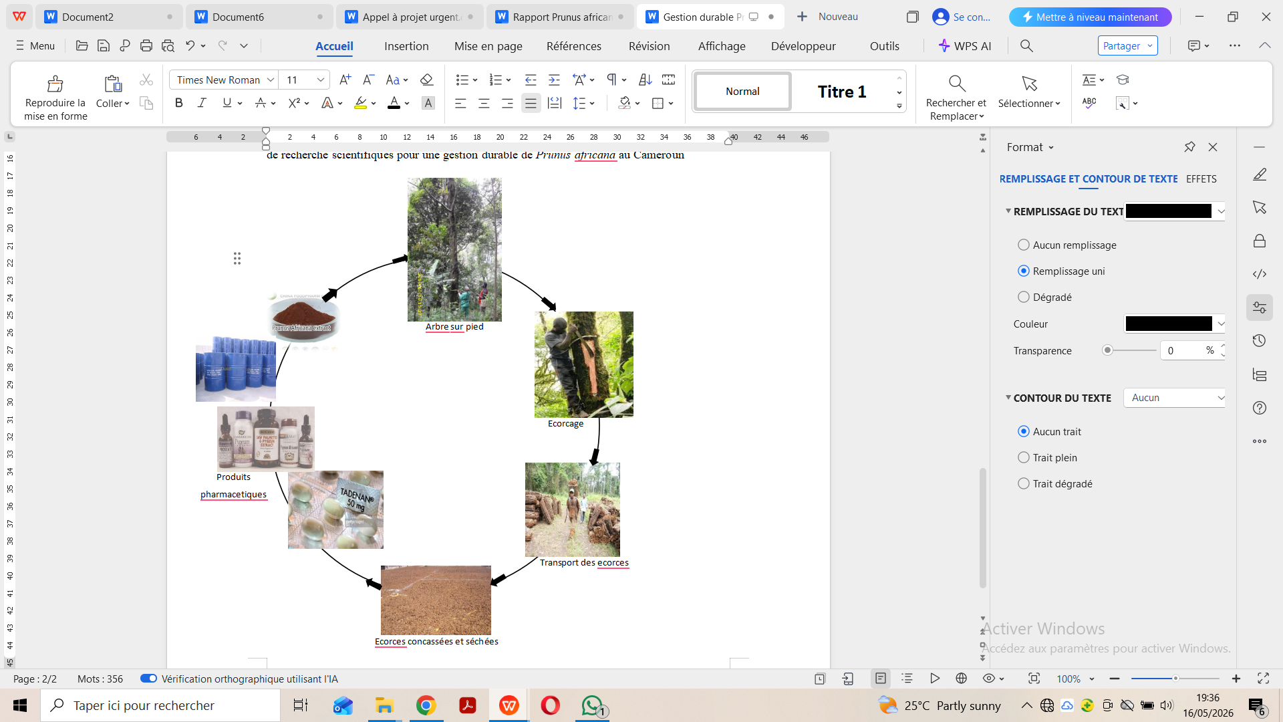Toggle AI spell-check switch in status bar
Viewport: 1283px width, 722px height.
click(x=148, y=679)
